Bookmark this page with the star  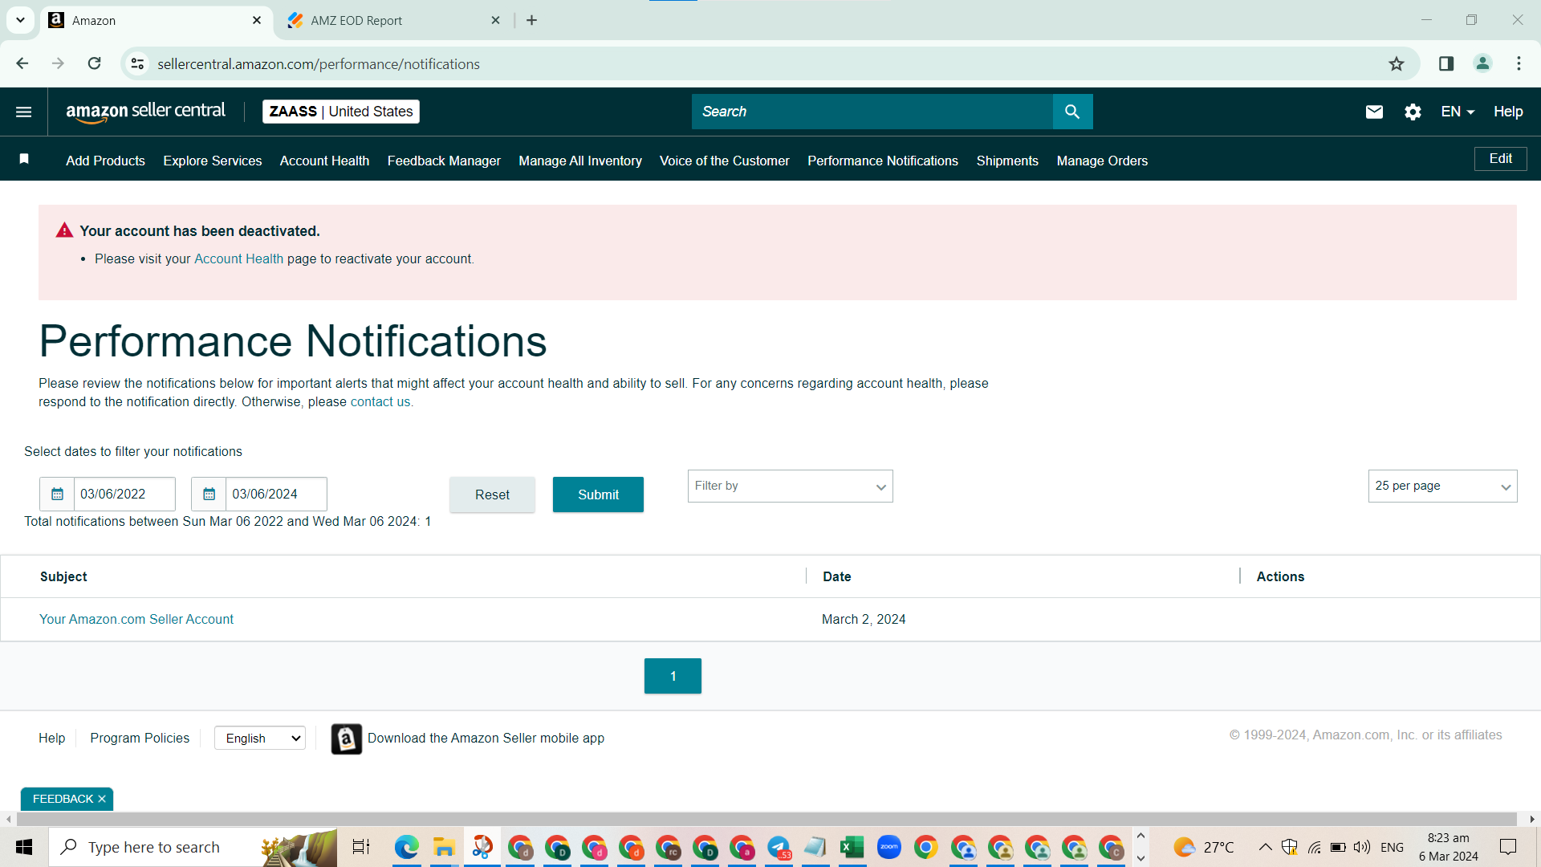point(1397,63)
